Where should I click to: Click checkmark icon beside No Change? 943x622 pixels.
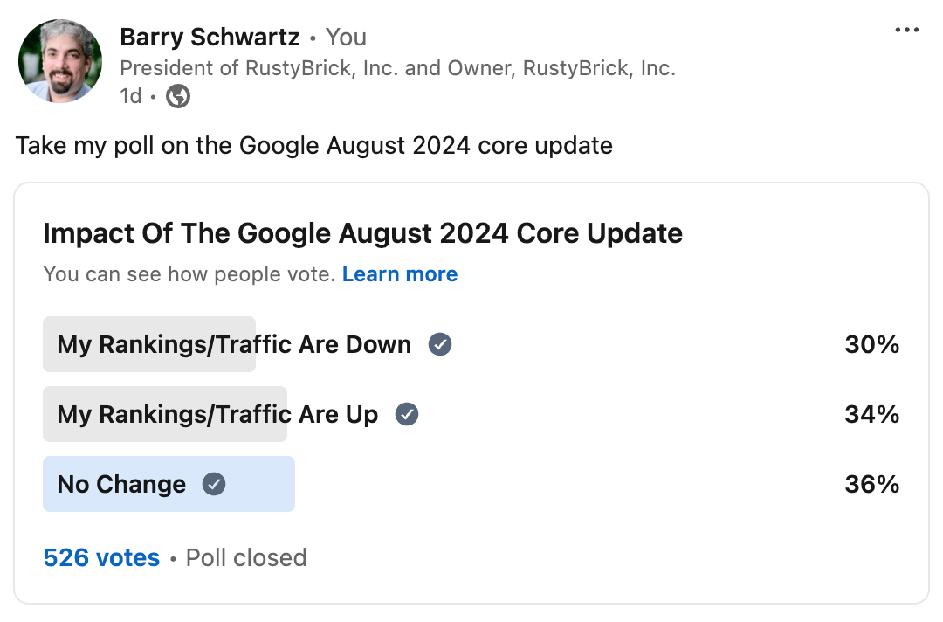[214, 484]
